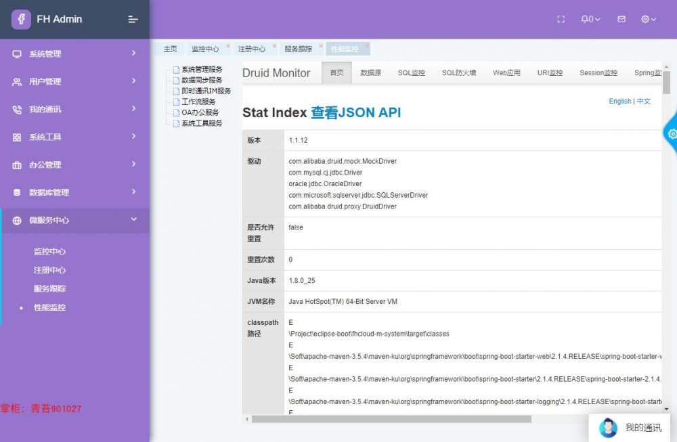
Task: Open the settings gear dropdown top right
Action: [x=648, y=19]
